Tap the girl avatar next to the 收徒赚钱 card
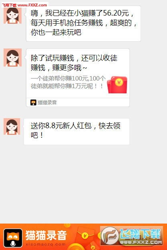 [x=12, y=58]
